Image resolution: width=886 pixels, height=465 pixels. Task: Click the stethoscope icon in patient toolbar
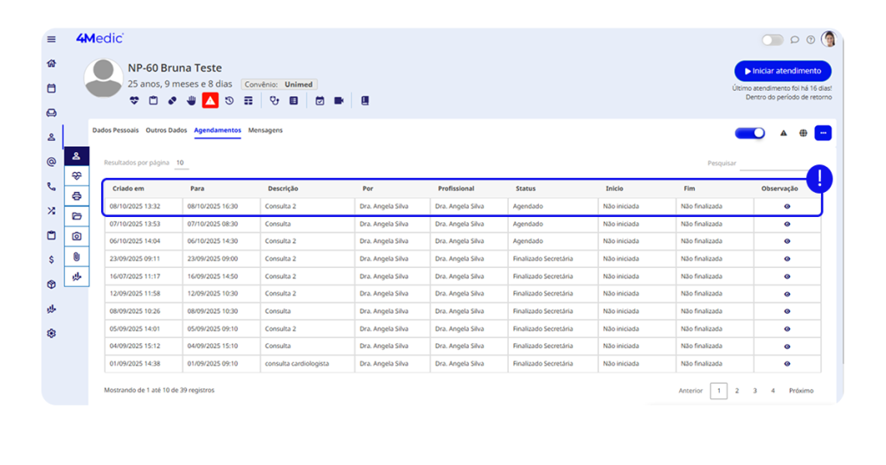tap(275, 100)
